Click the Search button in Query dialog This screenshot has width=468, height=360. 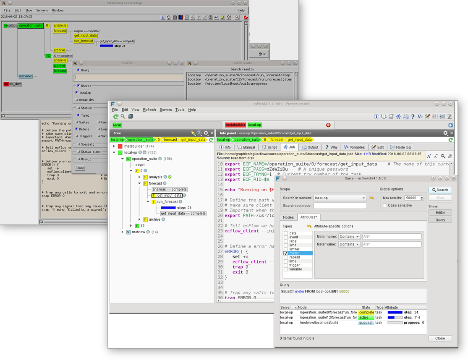point(440,190)
